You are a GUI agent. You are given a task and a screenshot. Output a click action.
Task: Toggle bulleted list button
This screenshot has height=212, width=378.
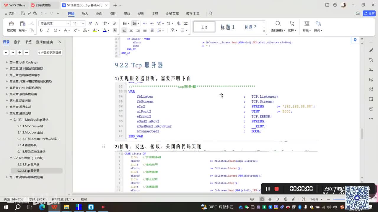125,23
